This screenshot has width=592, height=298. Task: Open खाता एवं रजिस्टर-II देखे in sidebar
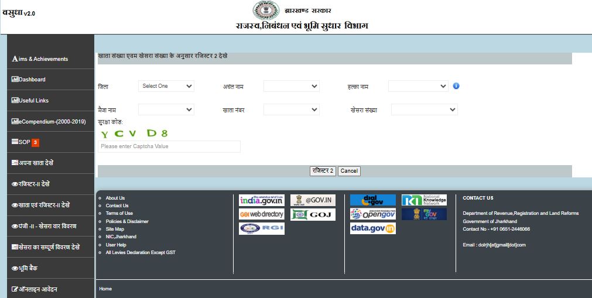(50, 205)
